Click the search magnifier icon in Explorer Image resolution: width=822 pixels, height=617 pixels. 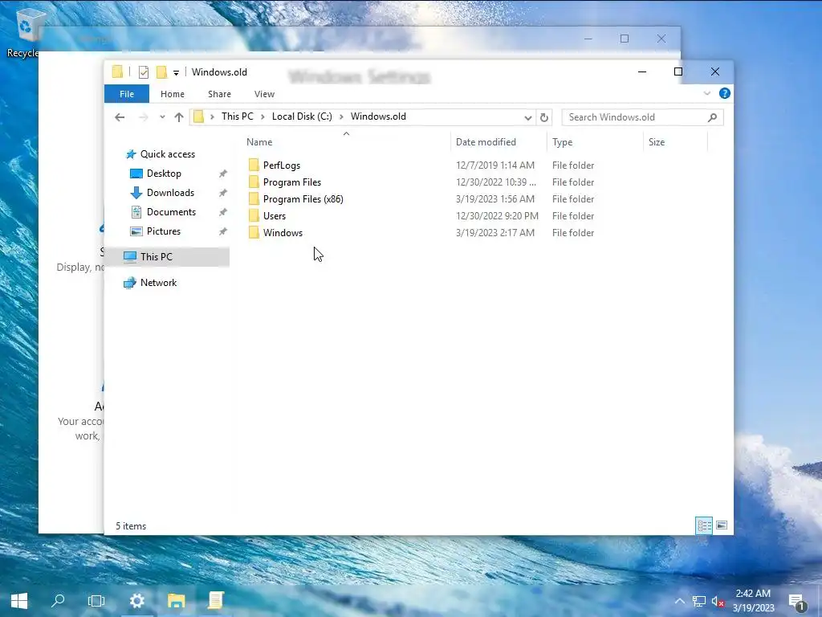point(712,117)
